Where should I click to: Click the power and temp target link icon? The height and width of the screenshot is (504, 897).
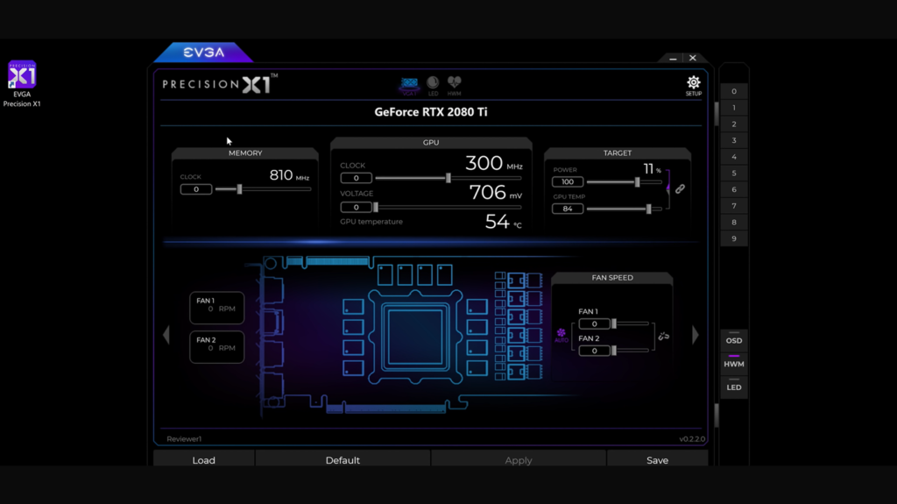point(680,188)
